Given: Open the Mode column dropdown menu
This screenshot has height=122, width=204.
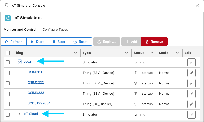Looking at the screenshot, I should click(177, 53).
